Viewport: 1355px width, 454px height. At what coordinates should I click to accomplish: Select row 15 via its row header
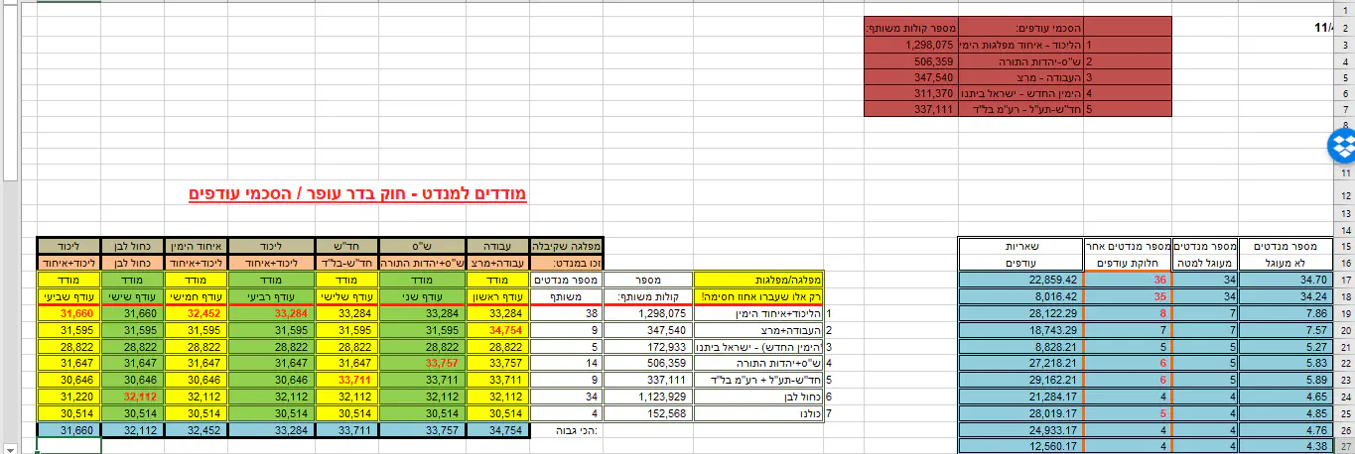coord(1345,245)
